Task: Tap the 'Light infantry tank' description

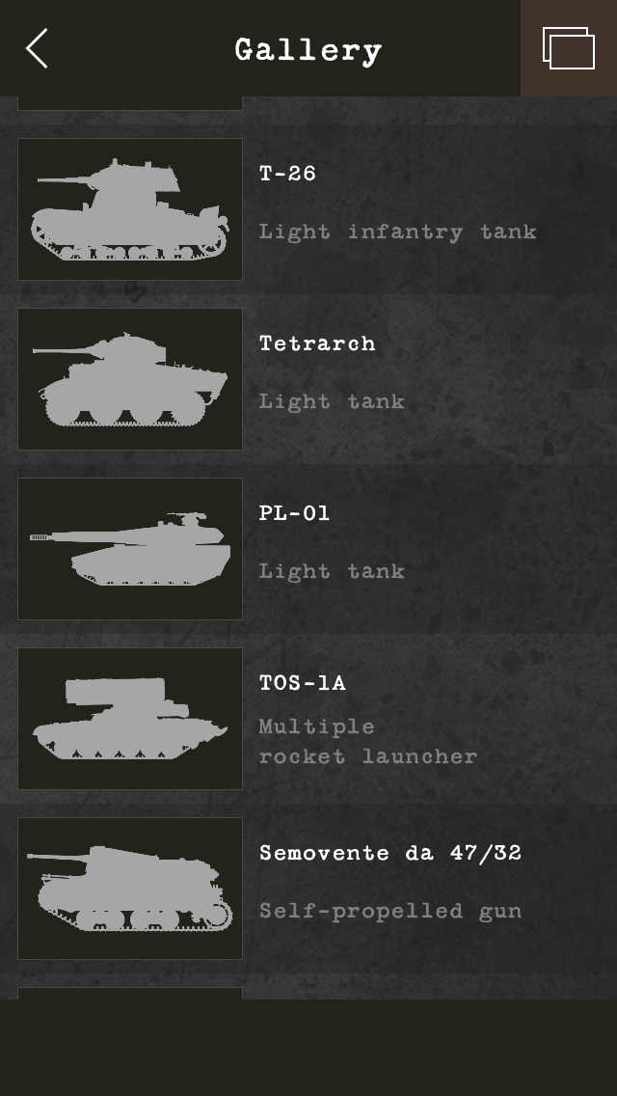Action: click(x=397, y=232)
